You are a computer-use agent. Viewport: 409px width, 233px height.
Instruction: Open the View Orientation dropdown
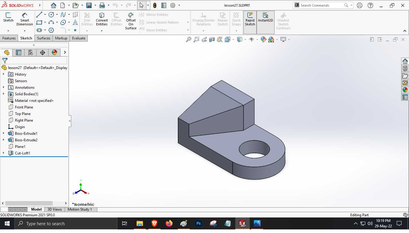(x=233, y=39)
